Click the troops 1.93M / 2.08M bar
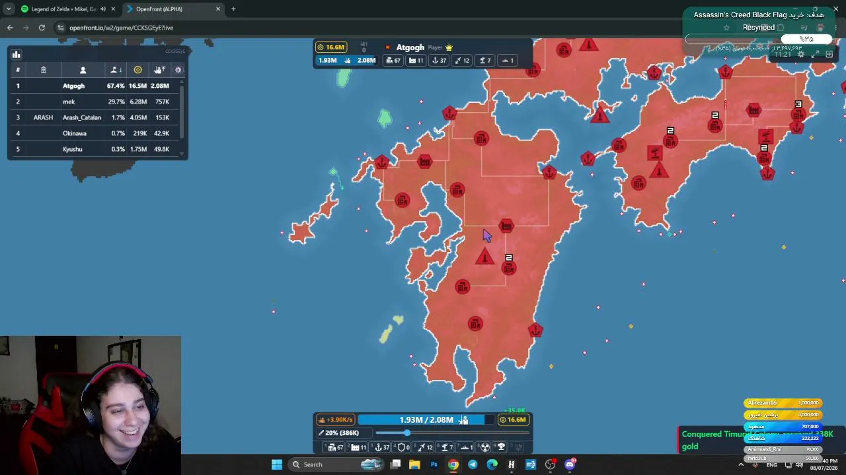 point(426,420)
